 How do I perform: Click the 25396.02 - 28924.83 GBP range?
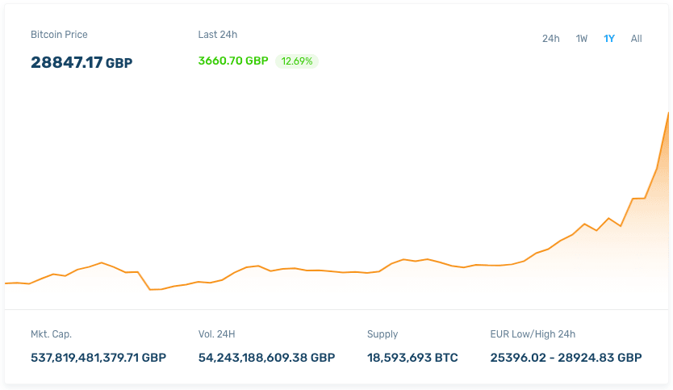point(566,357)
